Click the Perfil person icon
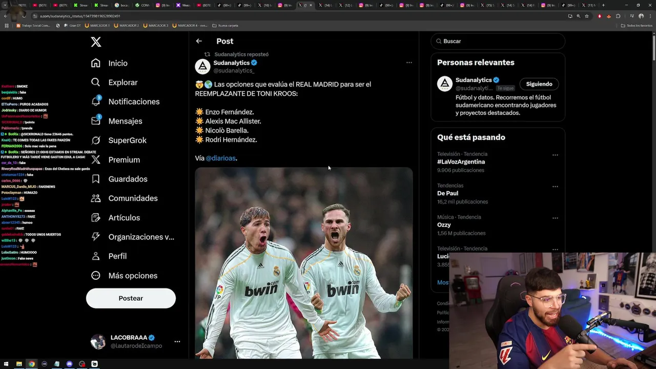The image size is (656, 369). tap(96, 256)
